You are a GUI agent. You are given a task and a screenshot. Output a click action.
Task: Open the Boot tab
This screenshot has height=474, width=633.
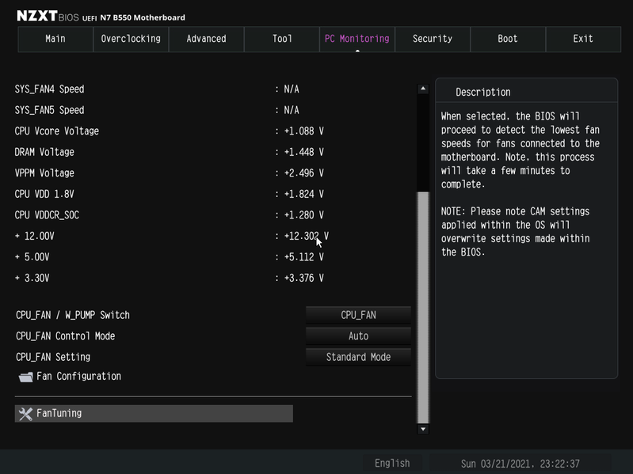coord(508,39)
